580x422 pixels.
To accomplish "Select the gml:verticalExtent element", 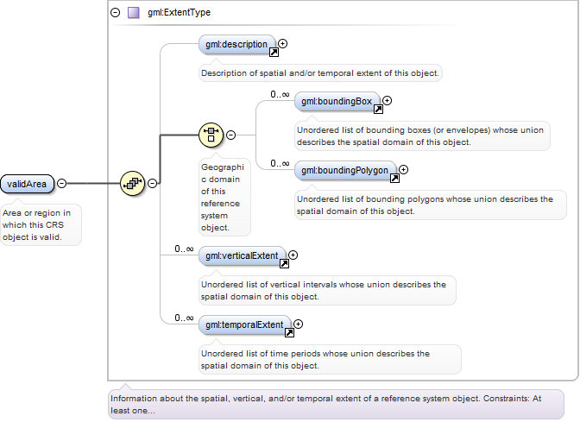I will point(242,256).
